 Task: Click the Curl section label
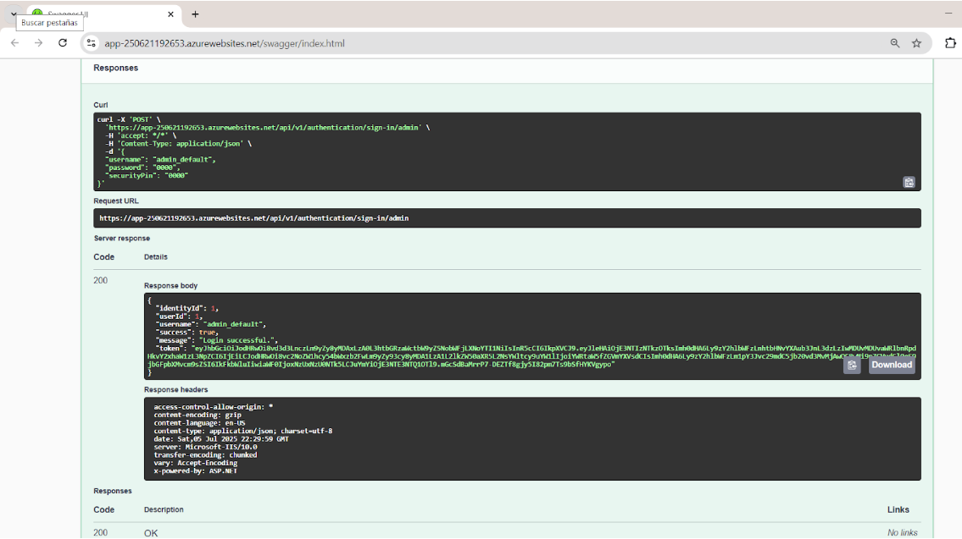[x=101, y=105]
